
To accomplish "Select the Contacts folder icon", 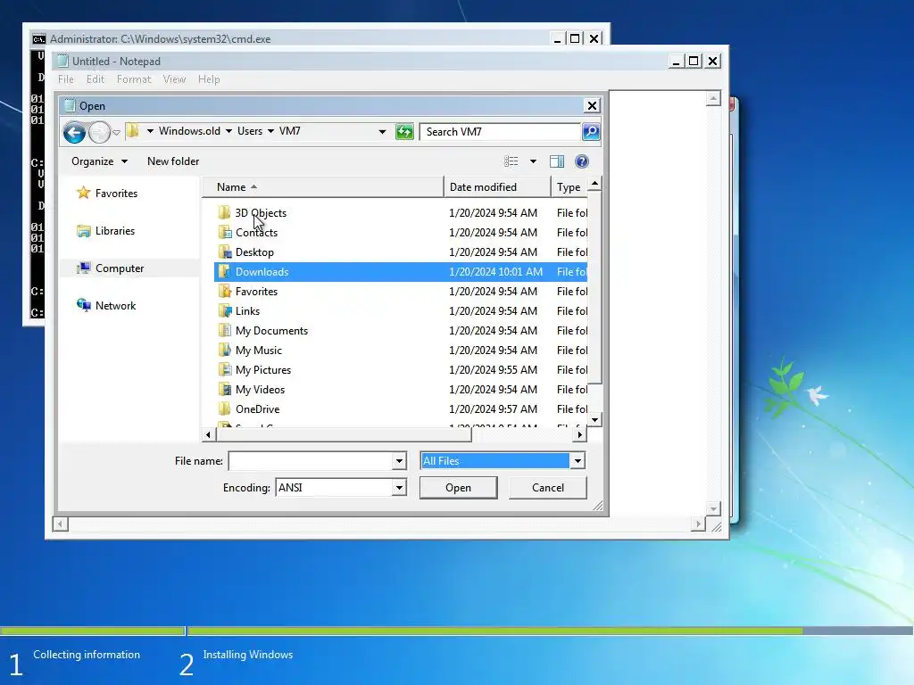I will tap(224, 233).
